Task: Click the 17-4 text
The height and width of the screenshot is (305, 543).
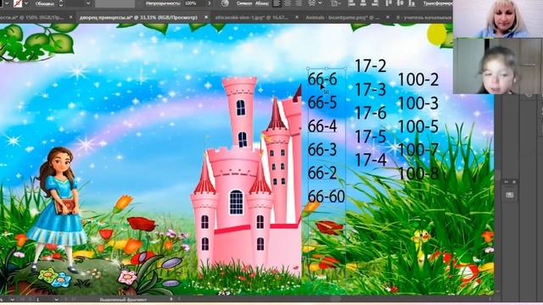Action: [370, 160]
